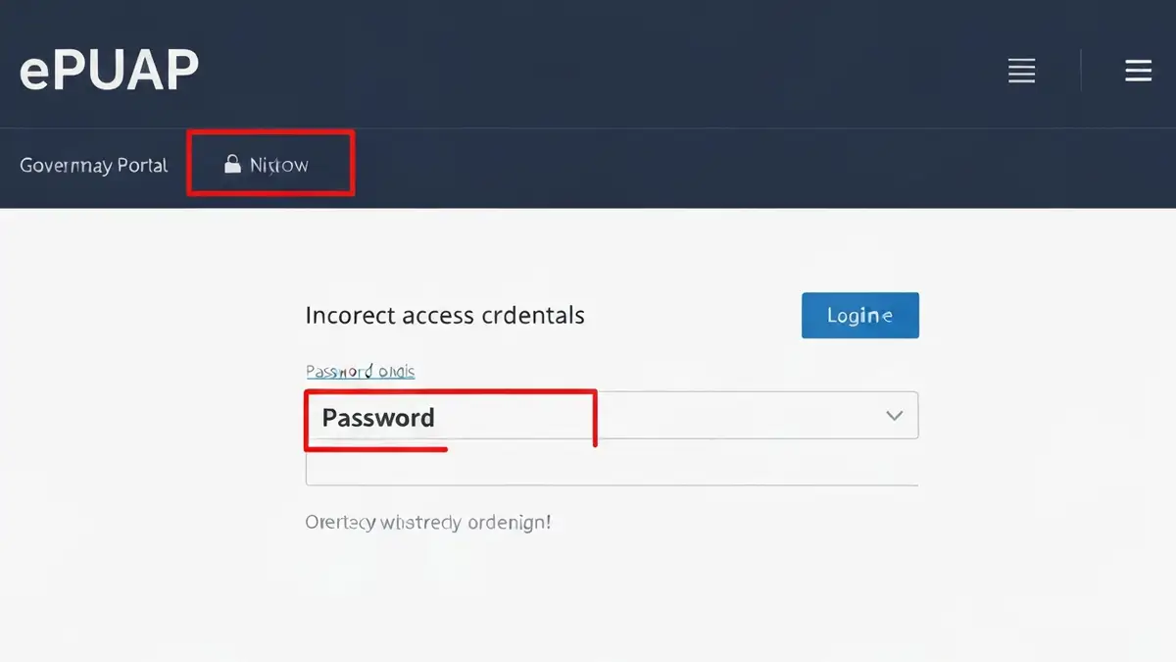The width and height of the screenshot is (1176, 662).
Task: Open the four-line list menu icon
Action: [x=1022, y=70]
